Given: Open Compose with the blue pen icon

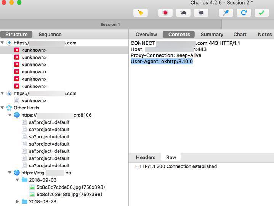Looking at the screenshot, I should click(226, 13).
